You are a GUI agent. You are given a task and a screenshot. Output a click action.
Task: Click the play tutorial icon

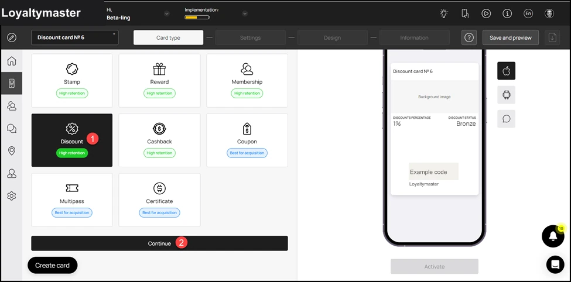coord(485,14)
